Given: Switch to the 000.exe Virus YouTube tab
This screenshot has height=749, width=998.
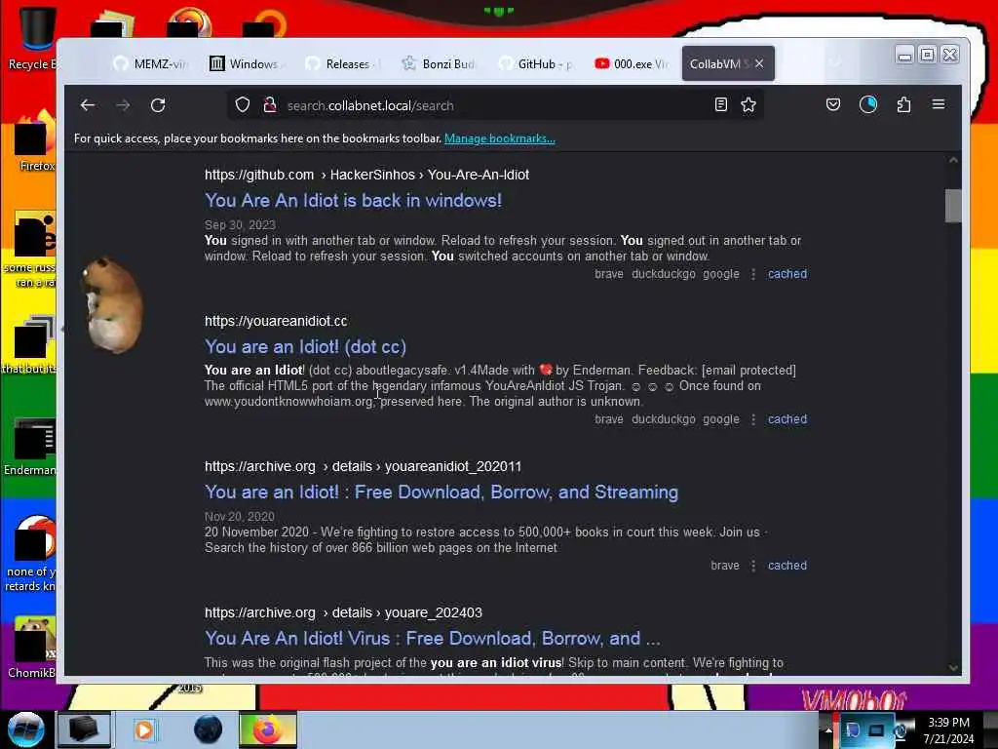Looking at the screenshot, I should [631, 63].
